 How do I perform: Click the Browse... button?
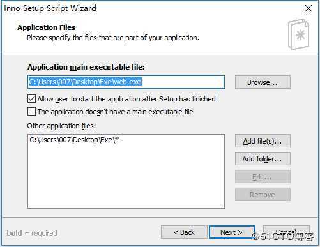[263, 82]
